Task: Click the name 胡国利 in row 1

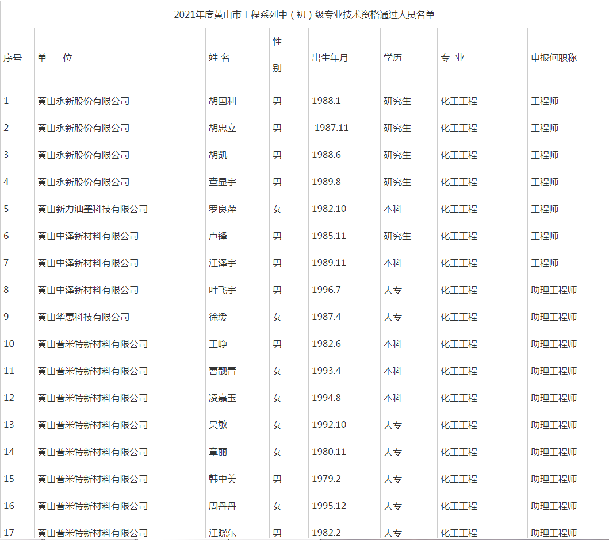Action: click(223, 101)
